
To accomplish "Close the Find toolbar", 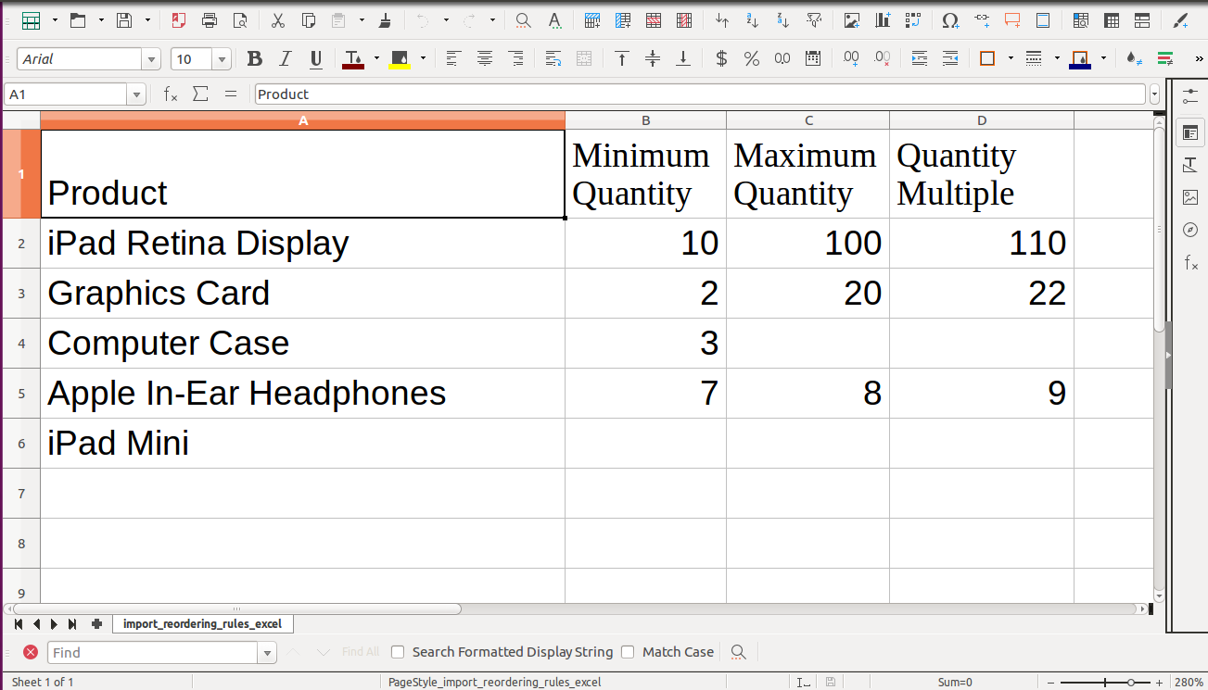I will 31,652.
